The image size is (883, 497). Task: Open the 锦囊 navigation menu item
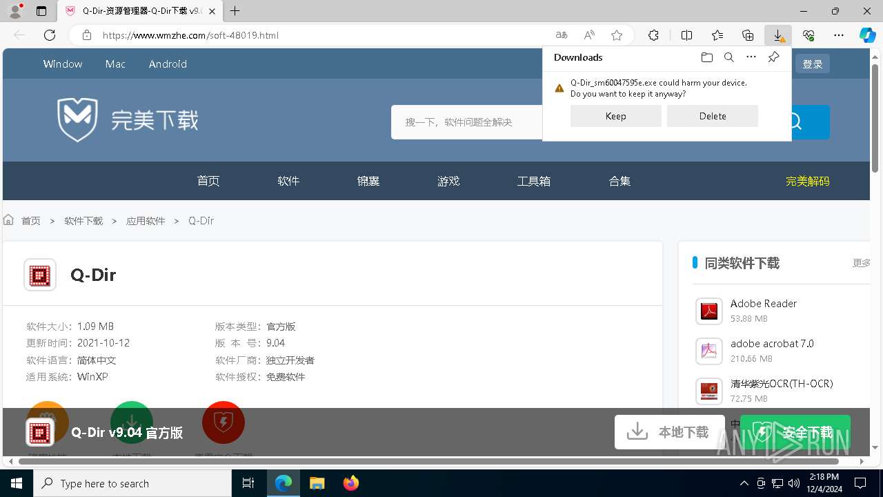pyautogui.click(x=368, y=181)
